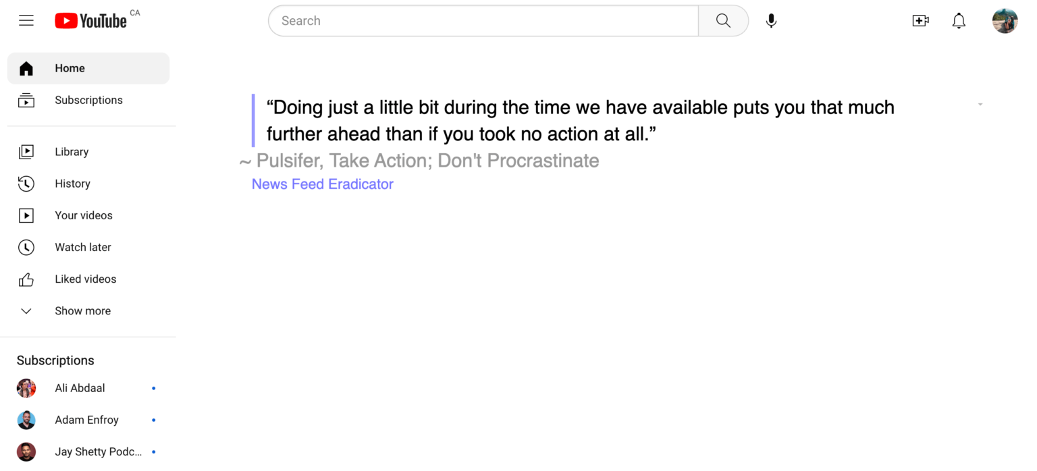This screenshot has width=1037, height=471.
Task: Select the Home tab
Action: pyautogui.click(x=70, y=68)
